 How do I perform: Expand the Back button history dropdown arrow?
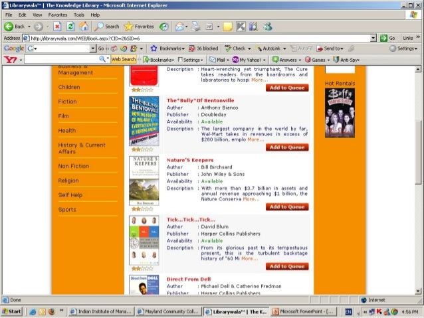(29, 27)
